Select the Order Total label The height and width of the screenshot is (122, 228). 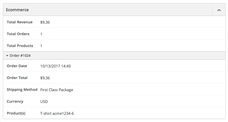click(17, 78)
